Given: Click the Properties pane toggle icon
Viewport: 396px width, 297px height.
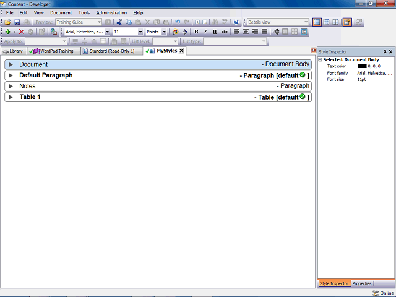Looking at the screenshot, I should pyautogui.click(x=347, y=22).
